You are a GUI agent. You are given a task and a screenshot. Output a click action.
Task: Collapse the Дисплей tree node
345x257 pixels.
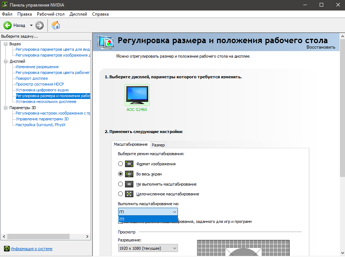tap(6, 61)
